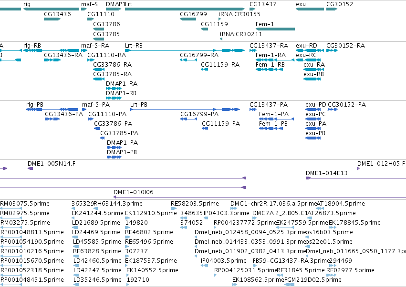
Task: Open the rig-RB transcript label
Action: click(32, 46)
